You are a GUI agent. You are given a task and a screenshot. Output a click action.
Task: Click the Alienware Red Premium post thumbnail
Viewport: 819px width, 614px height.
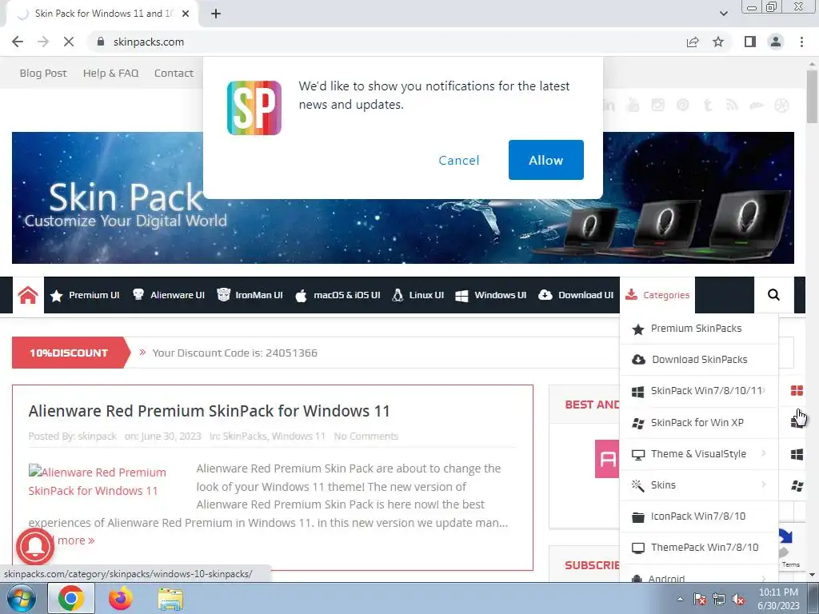(97, 480)
